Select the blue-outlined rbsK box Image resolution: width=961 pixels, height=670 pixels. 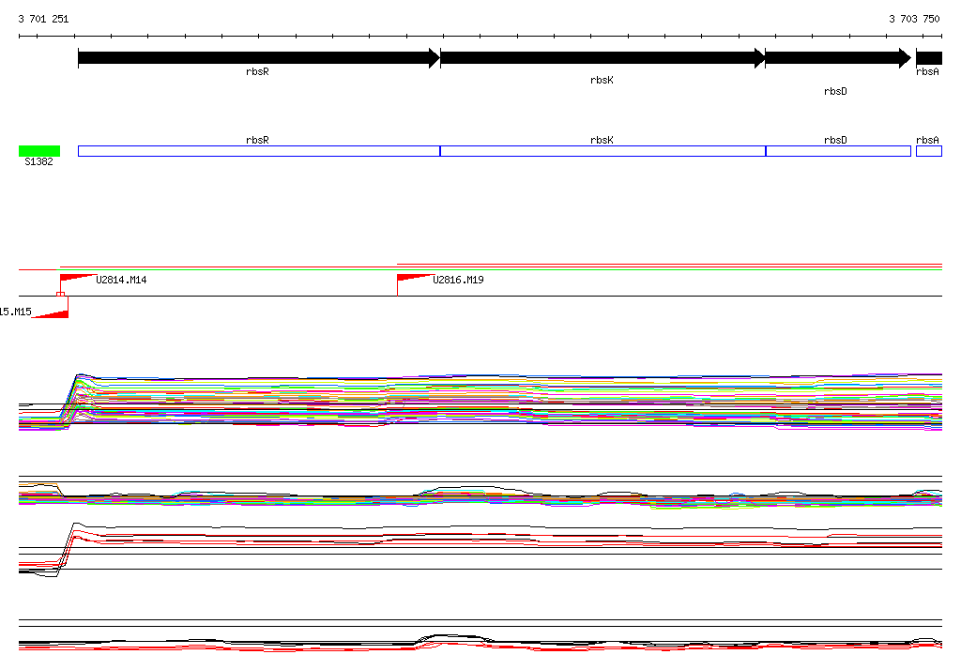pos(603,151)
